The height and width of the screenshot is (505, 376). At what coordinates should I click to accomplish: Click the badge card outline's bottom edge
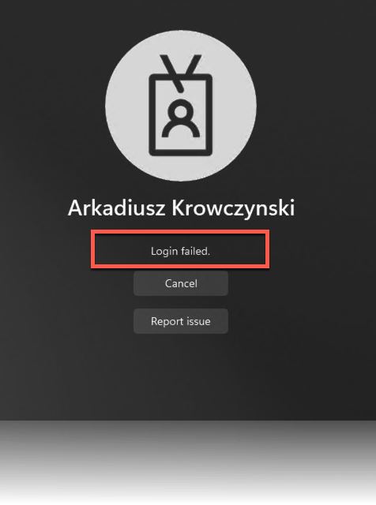pos(181,153)
